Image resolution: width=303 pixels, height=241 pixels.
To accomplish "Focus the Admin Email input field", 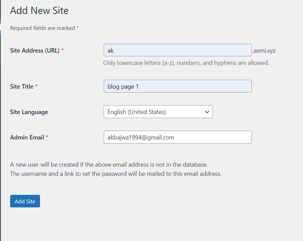I will [178, 137].
